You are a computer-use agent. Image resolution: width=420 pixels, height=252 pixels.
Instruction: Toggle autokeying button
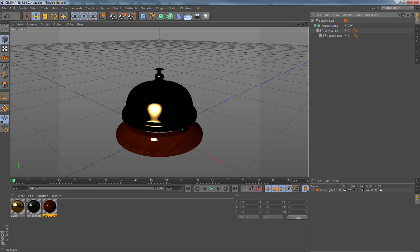click(251, 189)
